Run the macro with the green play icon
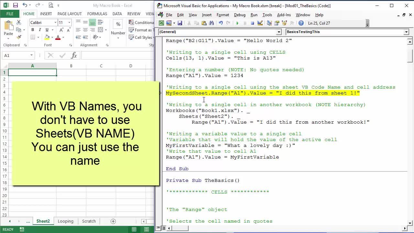This screenshot has height=233, width=414. [237, 23]
